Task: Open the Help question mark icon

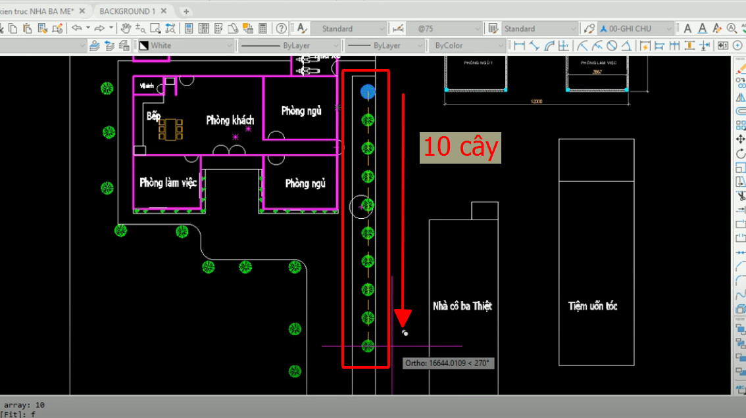Action: (282, 28)
